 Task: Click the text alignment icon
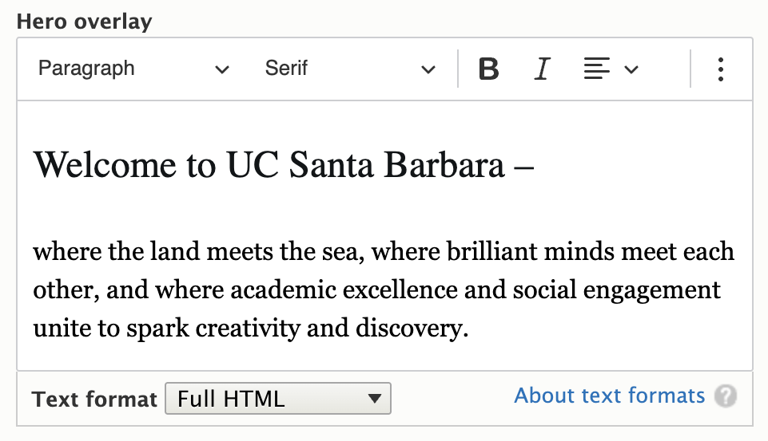(x=596, y=69)
